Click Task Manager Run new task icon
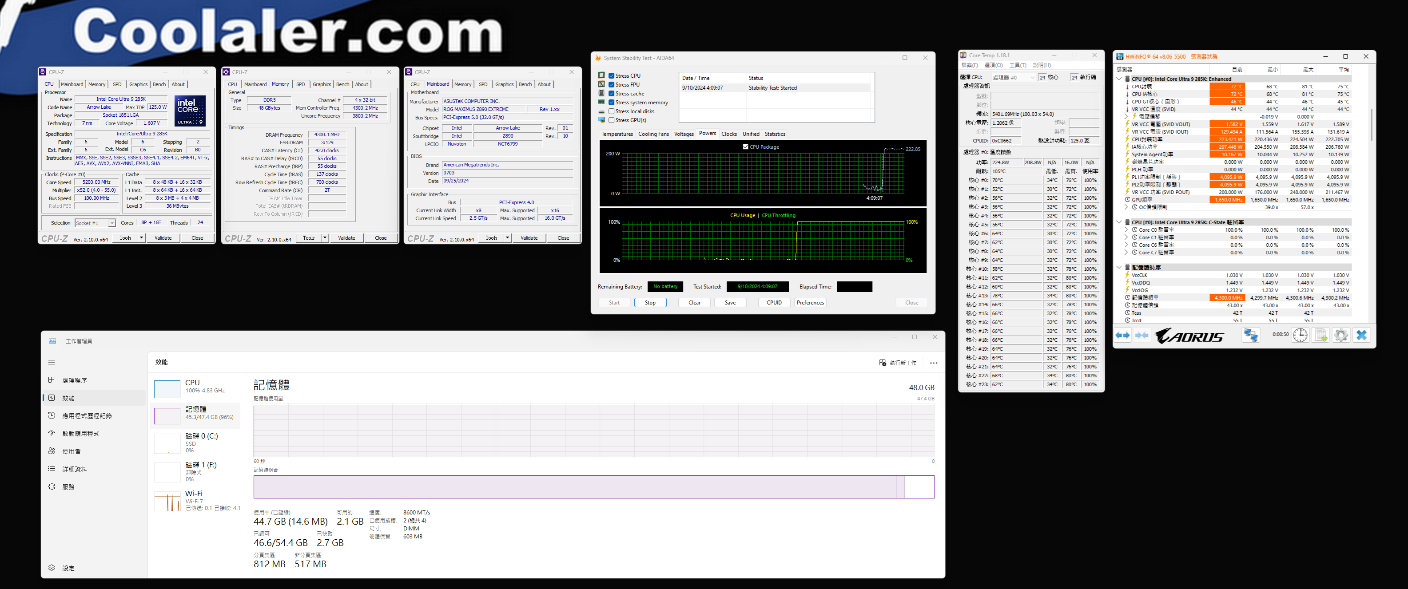The image size is (1408, 589). [x=882, y=363]
